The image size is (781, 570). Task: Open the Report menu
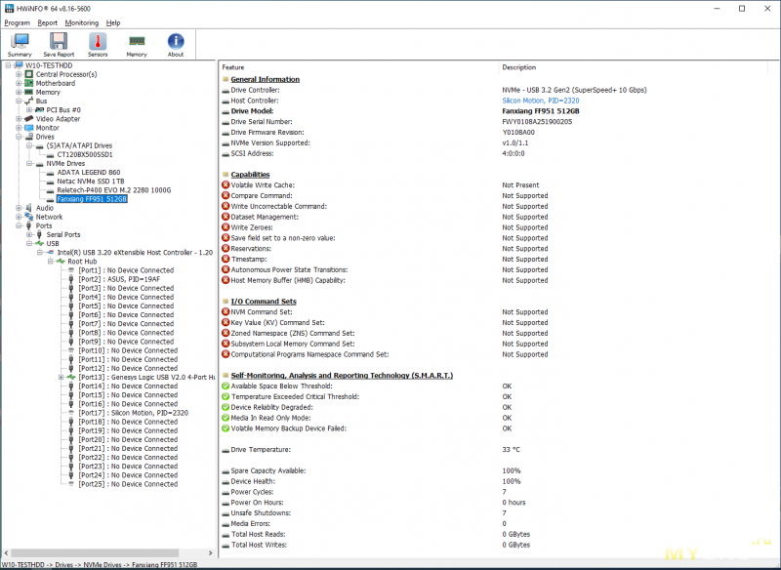click(47, 22)
